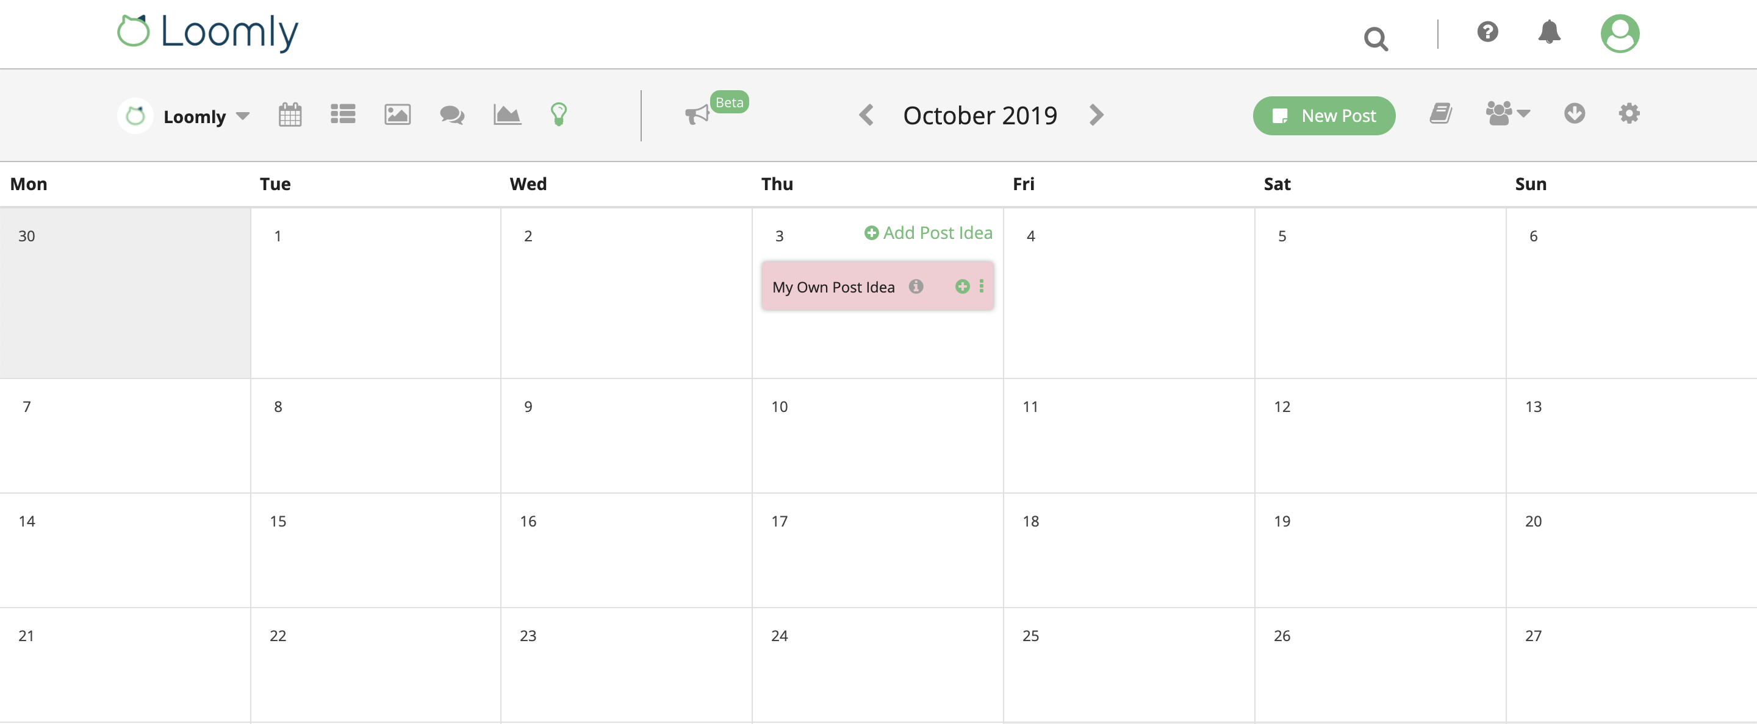
Task: Click Add Post Idea link
Action: tap(929, 233)
